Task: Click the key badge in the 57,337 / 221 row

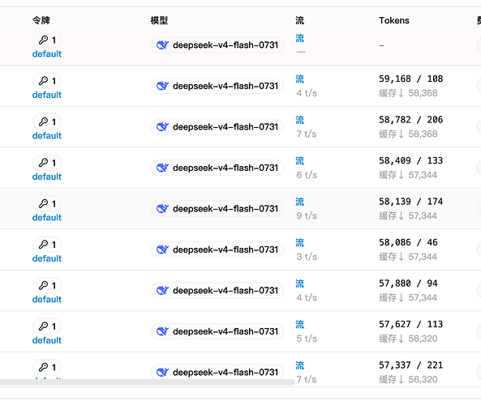Action: click(47, 367)
